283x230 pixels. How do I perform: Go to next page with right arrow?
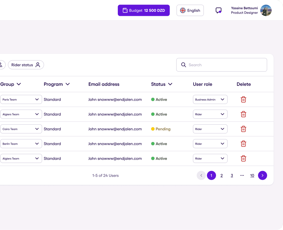[262, 176]
